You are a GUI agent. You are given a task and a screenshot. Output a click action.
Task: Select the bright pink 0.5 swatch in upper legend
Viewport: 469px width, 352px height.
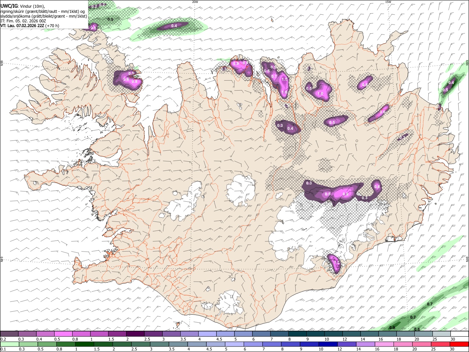click(x=63, y=334)
